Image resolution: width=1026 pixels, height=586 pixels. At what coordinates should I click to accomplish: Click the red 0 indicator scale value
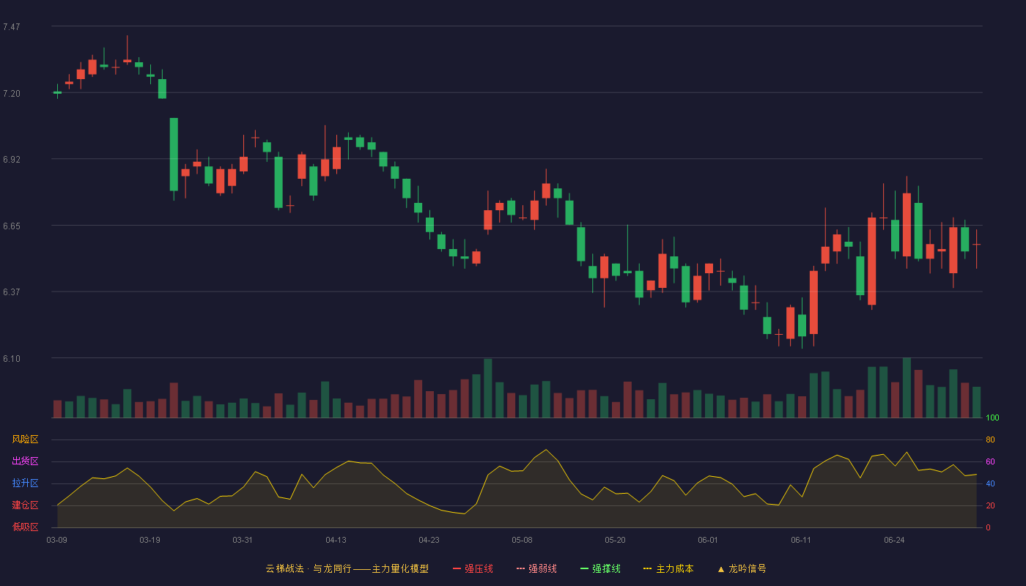pyautogui.click(x=988, y=527)
